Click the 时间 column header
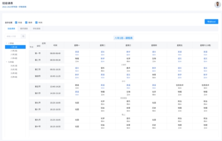Image resolution: width=222 pixels, height=141 pixels. pyautogui.click(x=55, y=45)
